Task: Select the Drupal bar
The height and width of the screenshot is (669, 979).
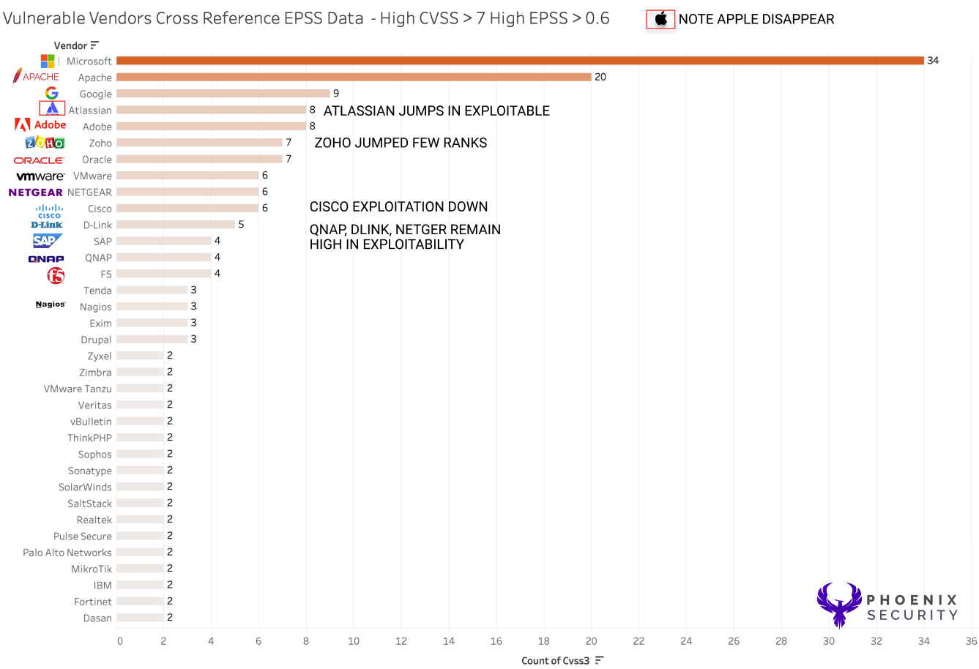Action: pos(152,339)
